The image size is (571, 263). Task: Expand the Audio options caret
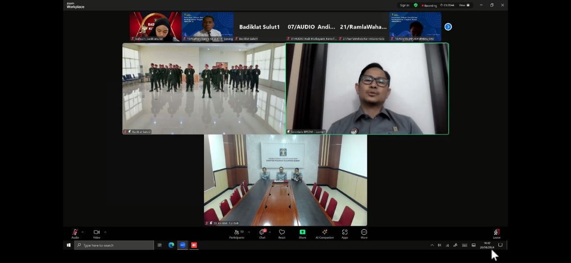83,232
